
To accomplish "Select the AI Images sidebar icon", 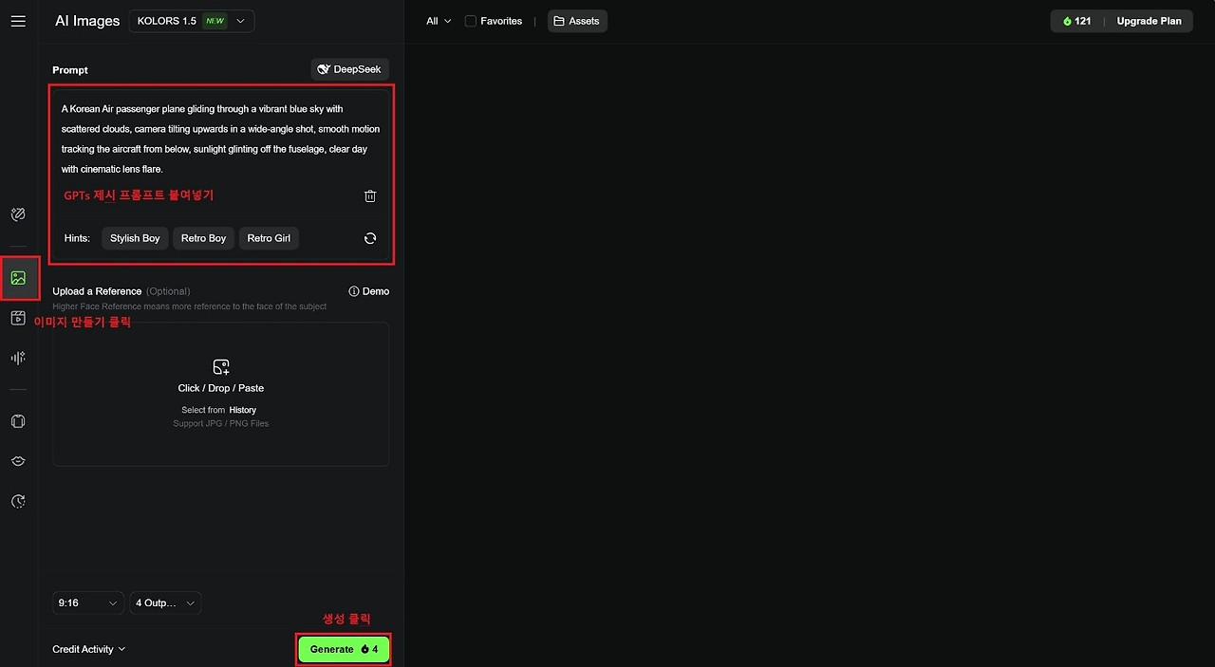I will (18, 278).
